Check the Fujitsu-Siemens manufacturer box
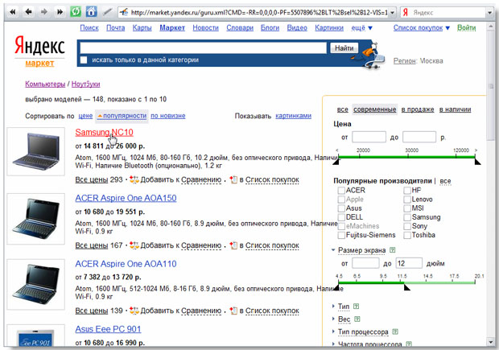499x350 pixels. [x=341, y=235]
